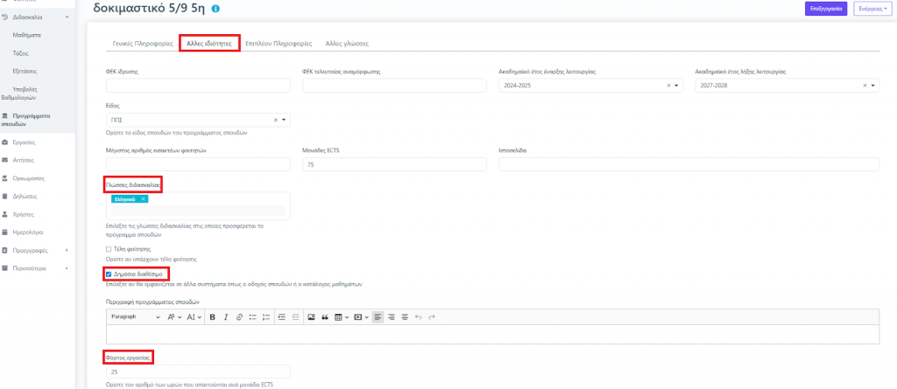Click the undo icon in the editor
The image size is (897, 389).
click(x=418, y=316)
